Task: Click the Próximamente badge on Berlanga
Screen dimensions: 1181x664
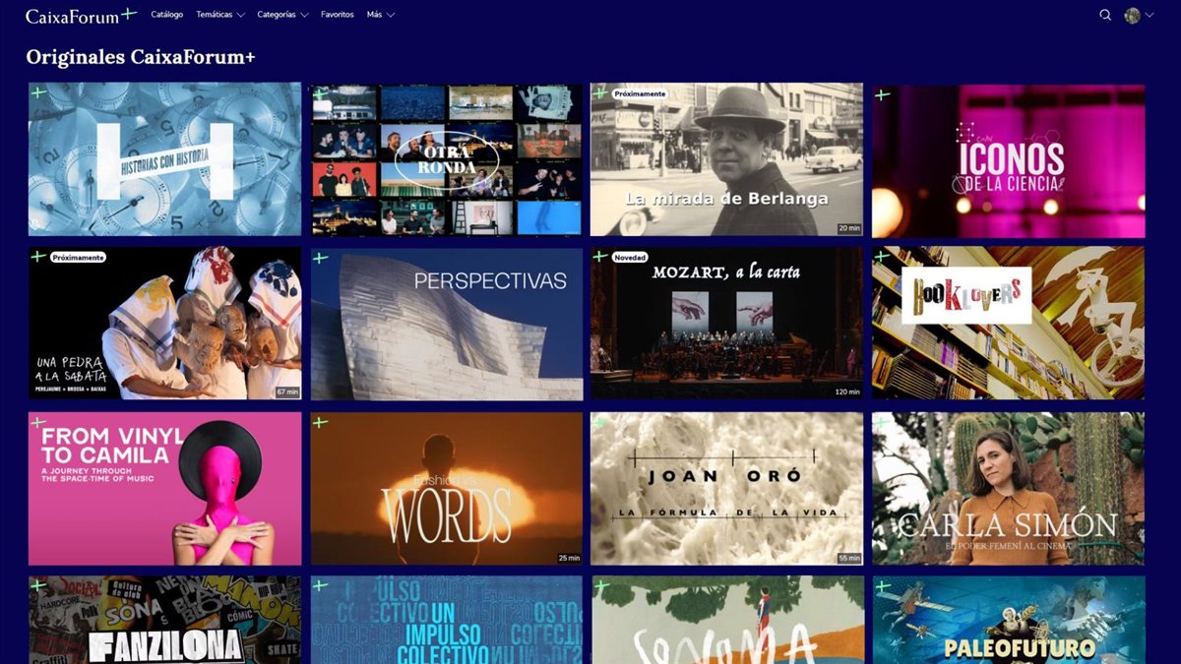Action: click(640, 93)
